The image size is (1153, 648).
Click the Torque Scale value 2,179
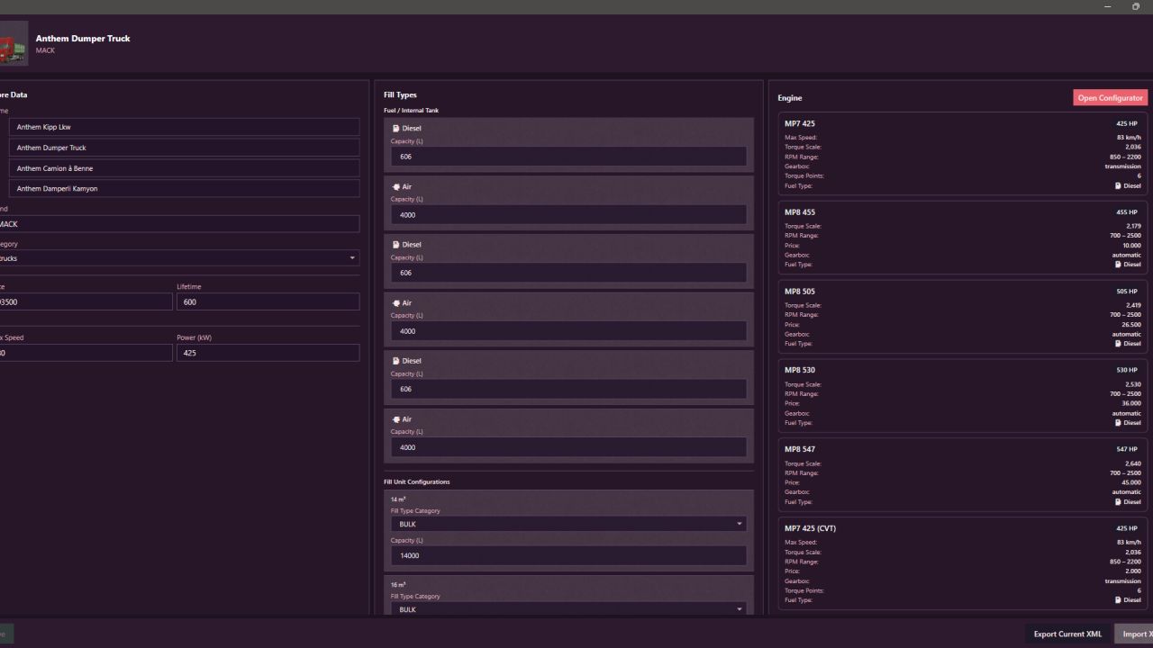(1133, 226)
